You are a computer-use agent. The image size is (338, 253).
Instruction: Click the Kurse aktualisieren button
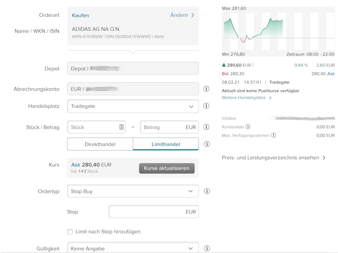point(166,168)
